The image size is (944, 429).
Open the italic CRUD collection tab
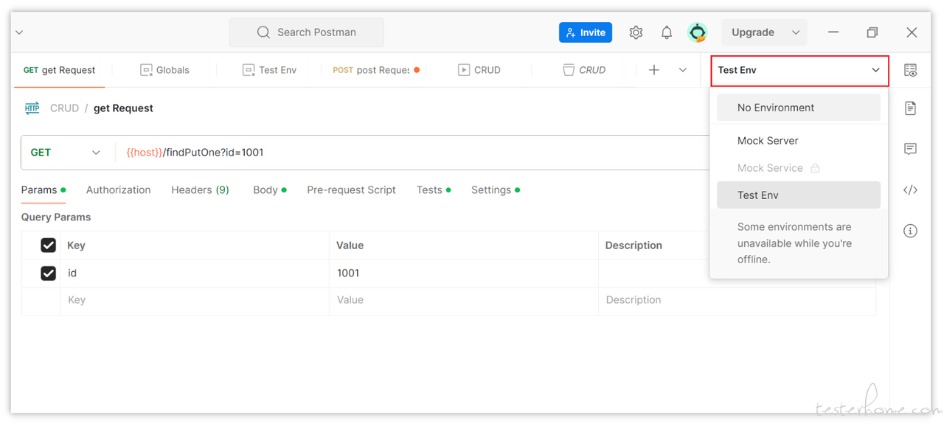584,70
